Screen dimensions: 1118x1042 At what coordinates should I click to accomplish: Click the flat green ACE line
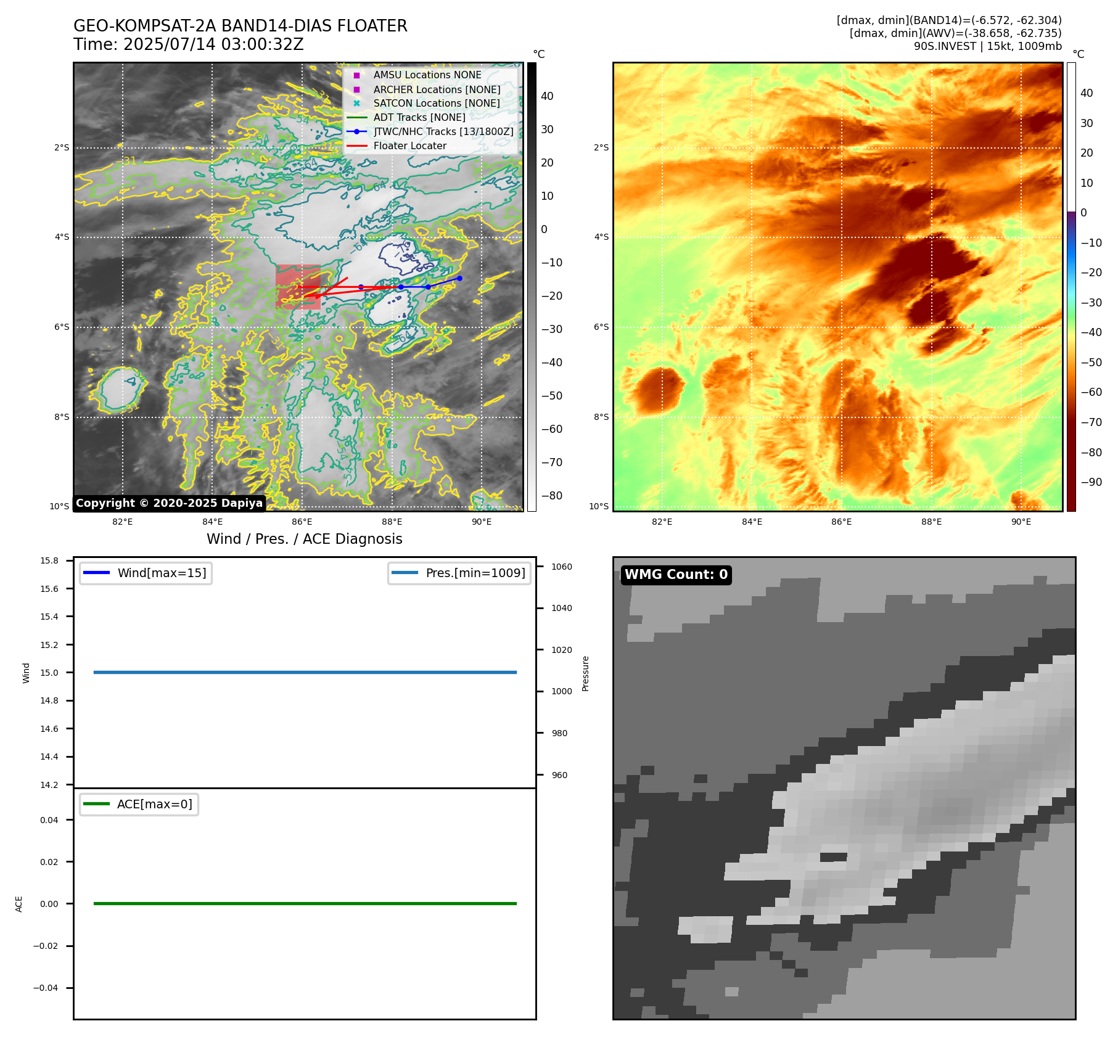click(x=305, y=903)
